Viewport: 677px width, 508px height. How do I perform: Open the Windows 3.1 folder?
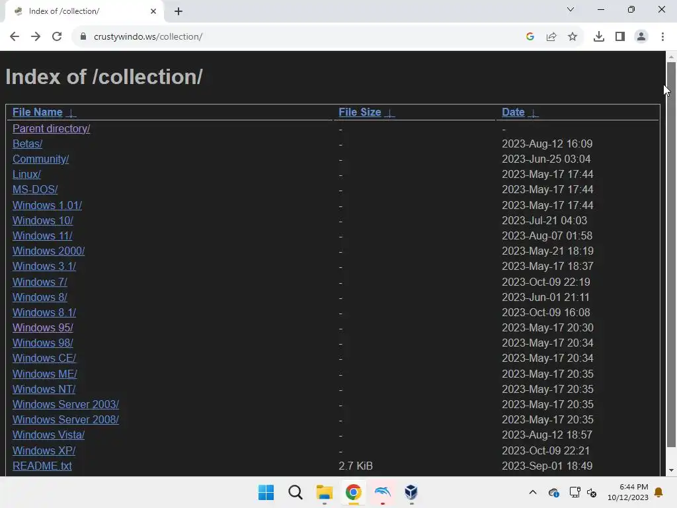coord(44,267)
